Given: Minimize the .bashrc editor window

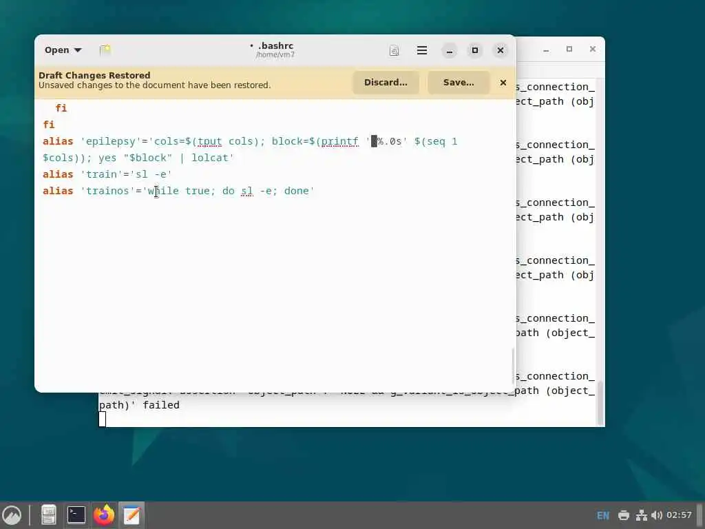Looking at the screenshot, I should pyautogui.click(x=449, y=50).
